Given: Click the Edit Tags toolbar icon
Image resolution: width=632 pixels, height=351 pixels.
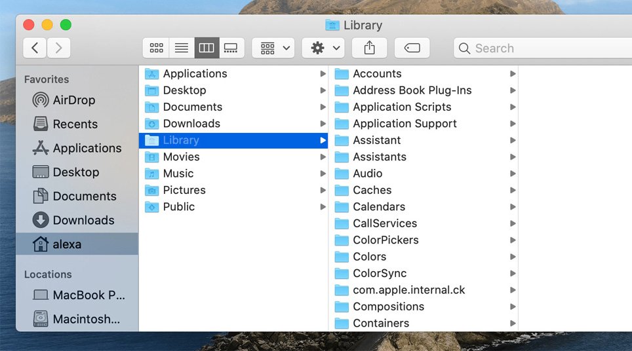Looking at the screenshot, I should click(412, 48).
